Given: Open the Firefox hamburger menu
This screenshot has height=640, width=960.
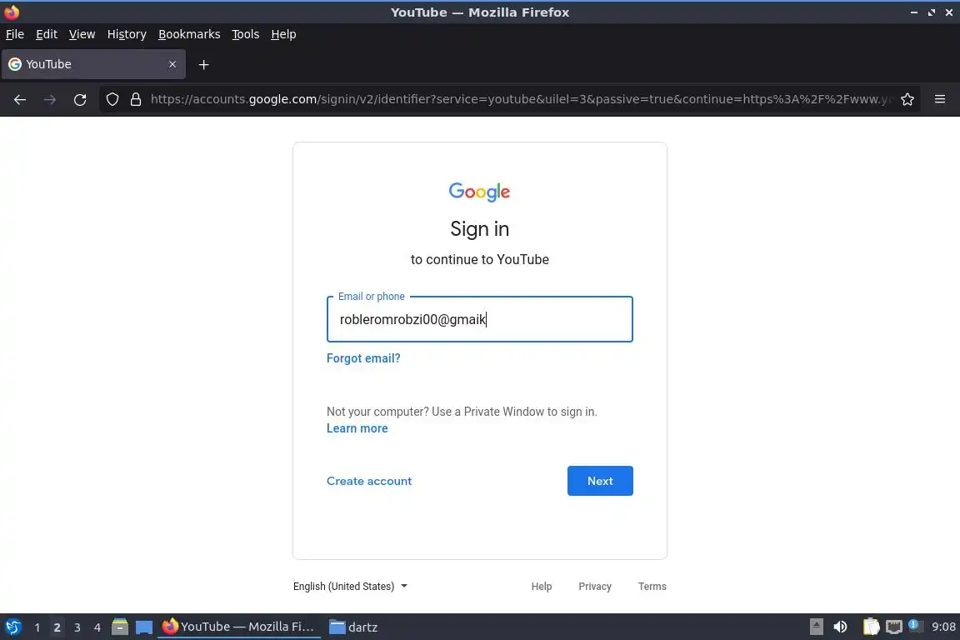Looking at the screenshot, I should pos(940,99).
